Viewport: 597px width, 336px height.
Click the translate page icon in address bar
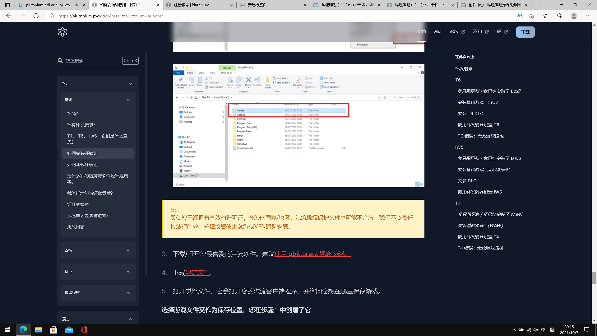[520, 16]
